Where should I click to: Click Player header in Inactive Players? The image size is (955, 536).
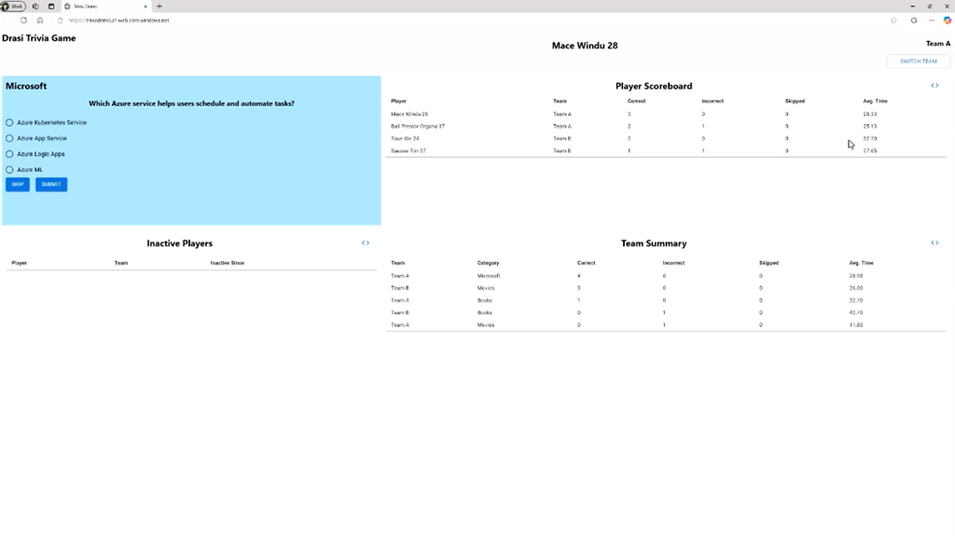tap(19, 263)
